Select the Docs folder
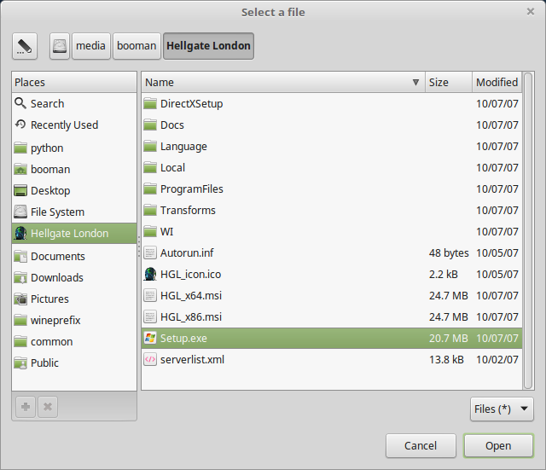The width and height of the screenshot is (546, 470). (332, 125)
